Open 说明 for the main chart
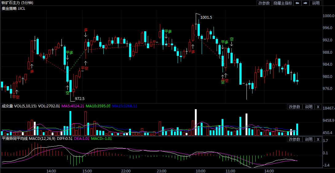 (x=316, y=3)
